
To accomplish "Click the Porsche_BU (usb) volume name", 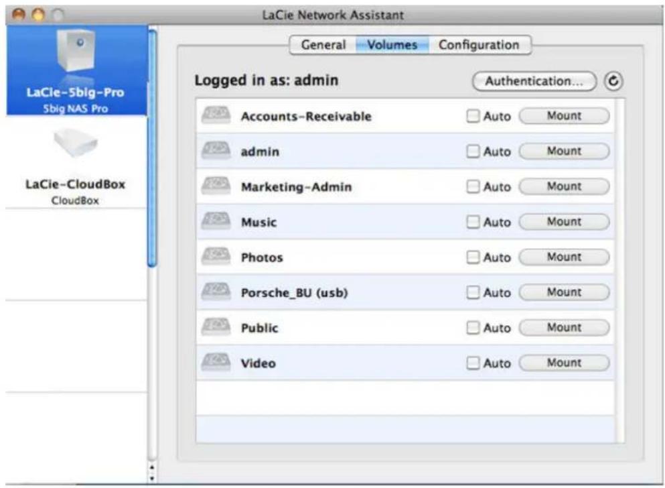I will [x=295, y=293].
